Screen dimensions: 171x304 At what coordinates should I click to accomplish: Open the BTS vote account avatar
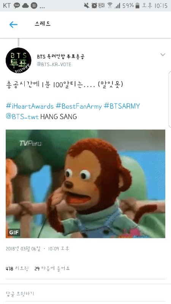pos(18,60)
